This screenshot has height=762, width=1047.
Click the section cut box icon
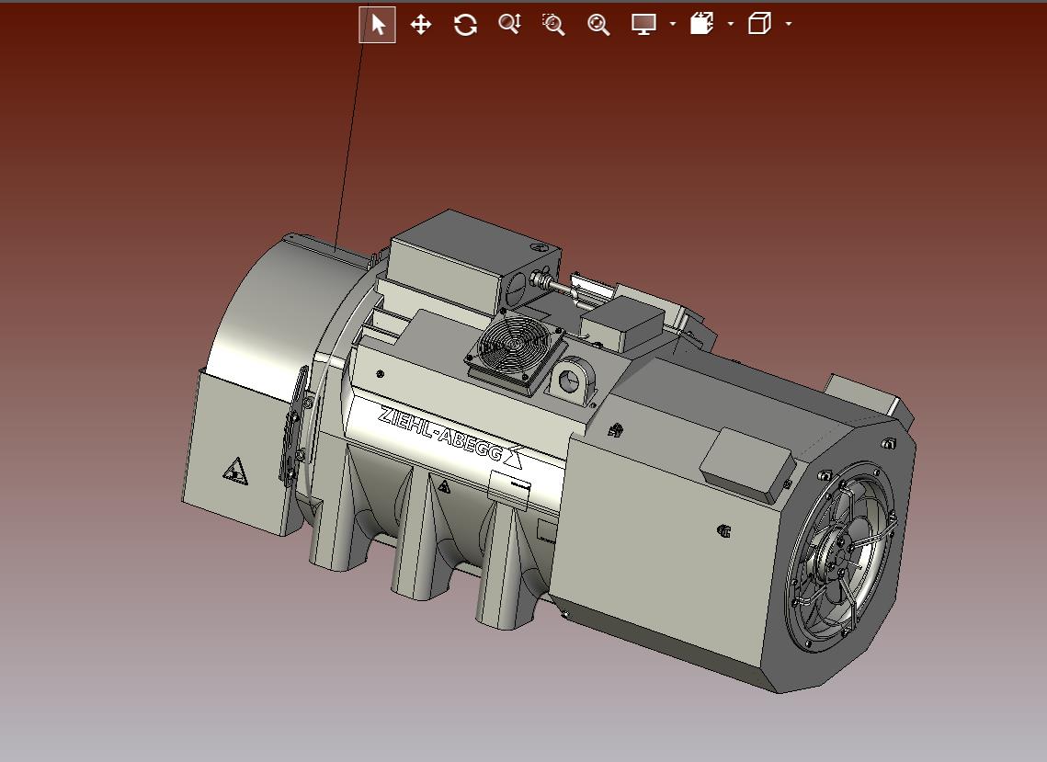coord(701,24)
